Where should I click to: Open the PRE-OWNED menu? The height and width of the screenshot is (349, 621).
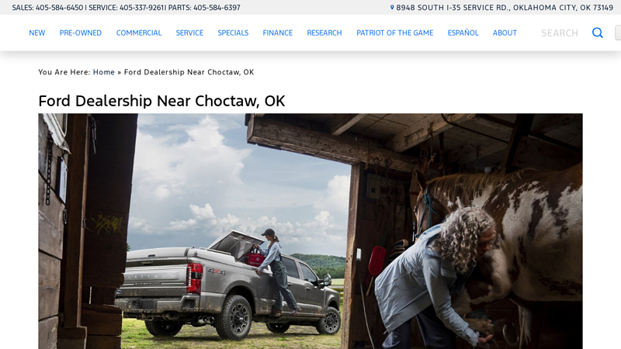tap(81, 33)
